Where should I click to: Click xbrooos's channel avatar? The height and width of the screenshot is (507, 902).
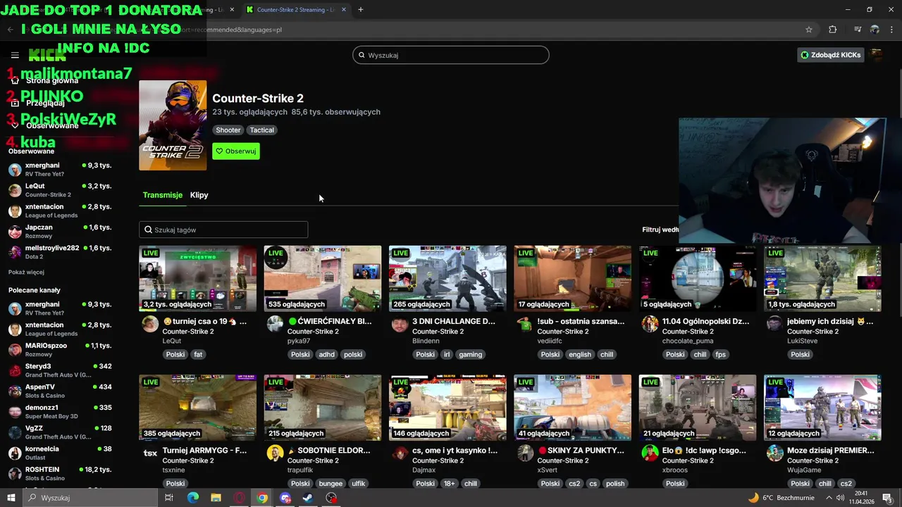[x=650, y=453]
